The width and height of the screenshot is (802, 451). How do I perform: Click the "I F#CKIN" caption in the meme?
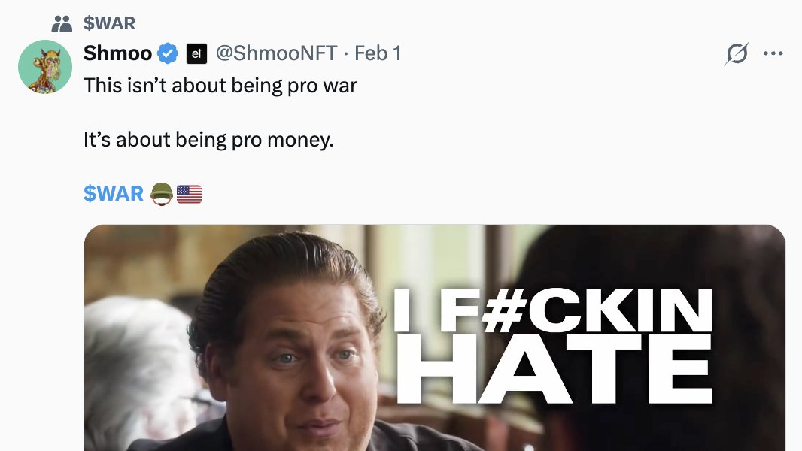tap(553, 310)
